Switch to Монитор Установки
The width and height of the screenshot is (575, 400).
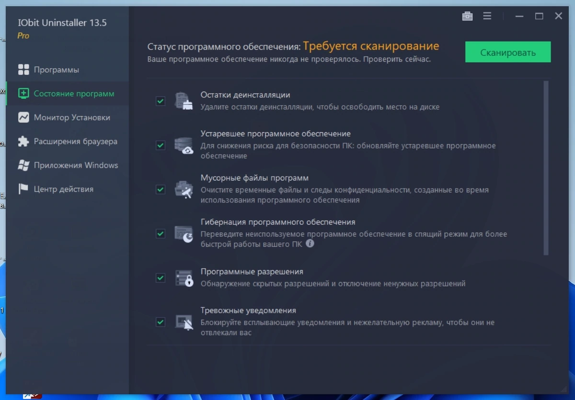point(68,118)
